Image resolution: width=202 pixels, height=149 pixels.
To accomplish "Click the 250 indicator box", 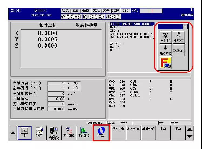I will pyautogui.click(x=126, y=11).
